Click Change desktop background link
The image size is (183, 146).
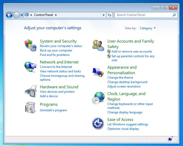127,82
